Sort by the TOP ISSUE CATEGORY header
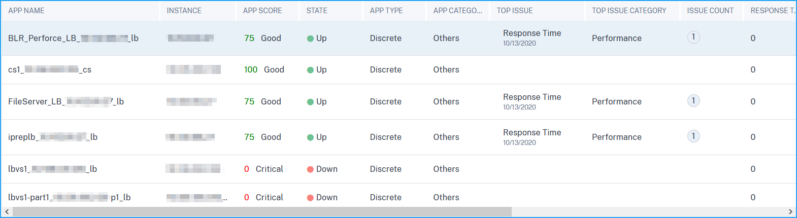797x218 pixels. (629, 11)
